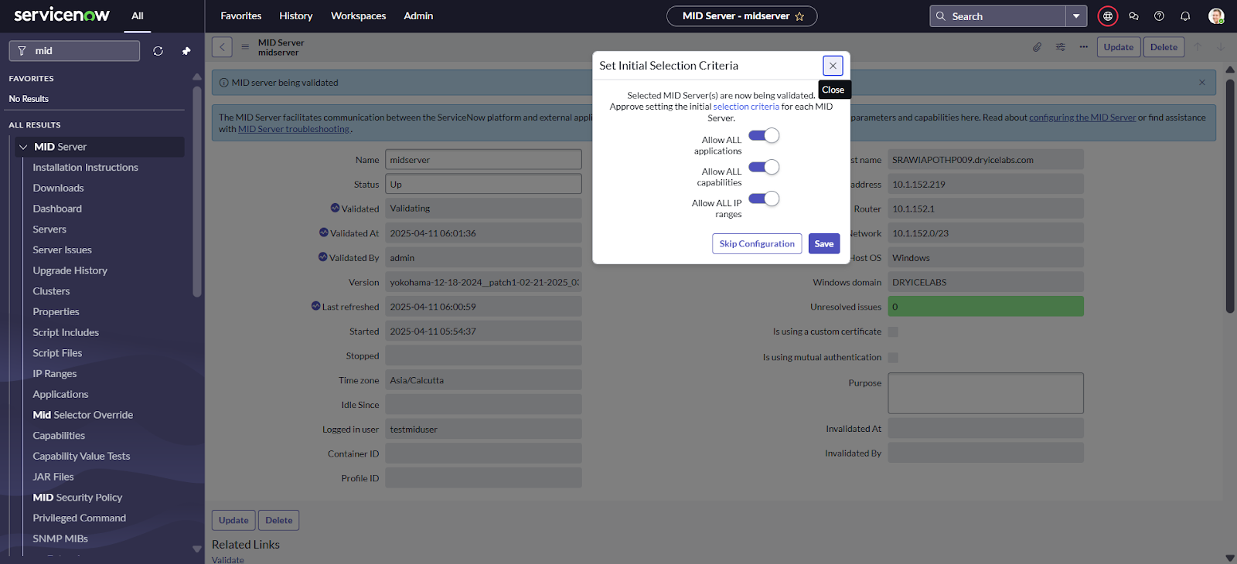This screenshot has height=564, width=1237.
Task: Close the Set Initial Selection Criteria dialog
Action: pos(833,66)
